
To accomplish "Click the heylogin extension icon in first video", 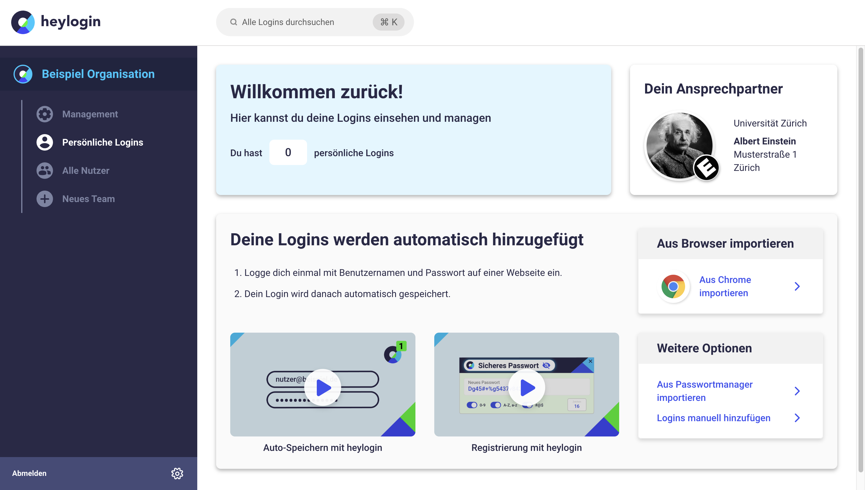I will [393, 354].
